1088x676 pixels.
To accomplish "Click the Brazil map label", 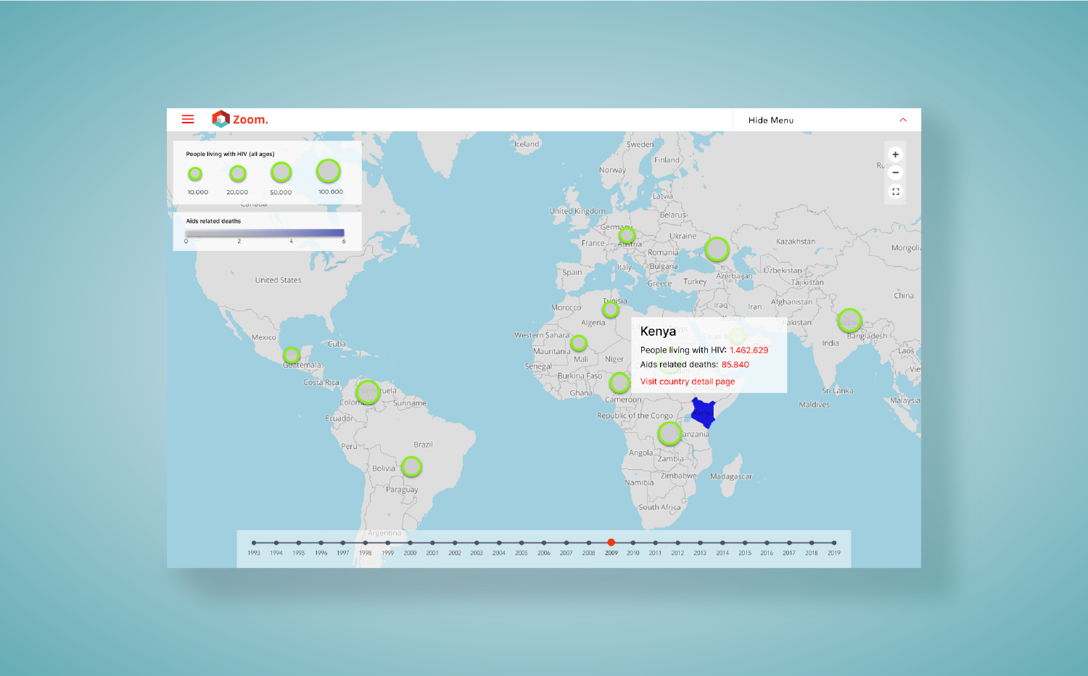I will tap(423, 445).
